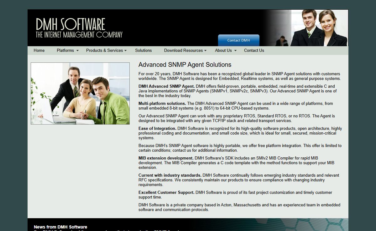Click the About Us menu label
The width and height of the screenshot is (376, 231).
coord(223,51)
